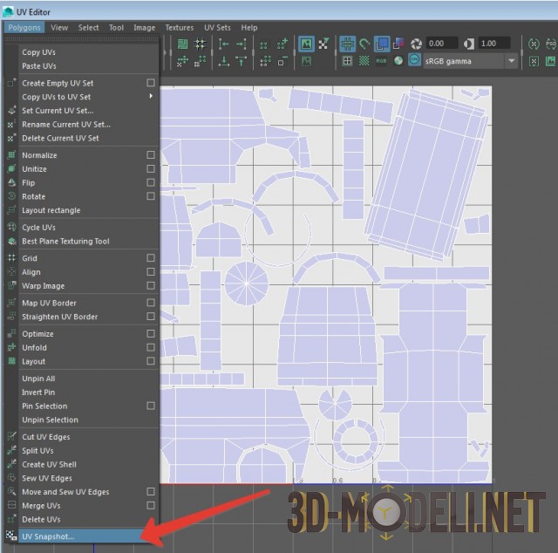Open the Align option box
This screenshot has width=558, height=553.
pos(151,271)
